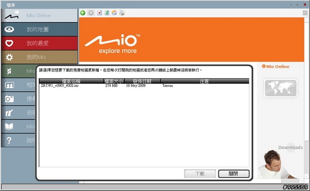The image size is (310, 191).
Task: Click the grey forward navigation arrow
Action: pyautogui.click(x=91, y=13)
